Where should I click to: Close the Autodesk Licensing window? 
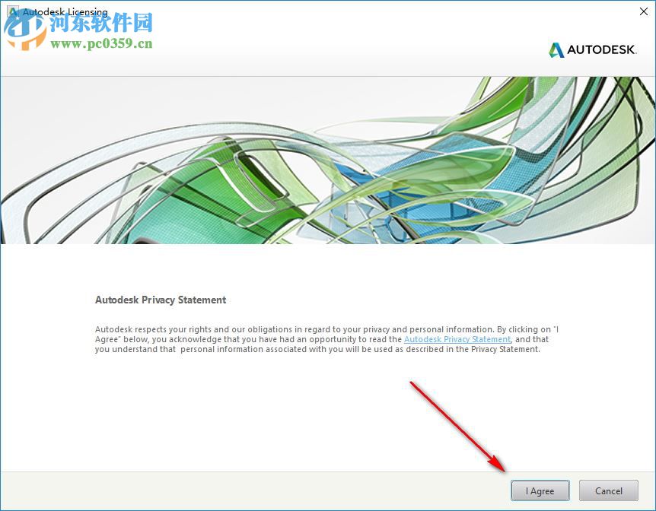click(x=644, y=11)
